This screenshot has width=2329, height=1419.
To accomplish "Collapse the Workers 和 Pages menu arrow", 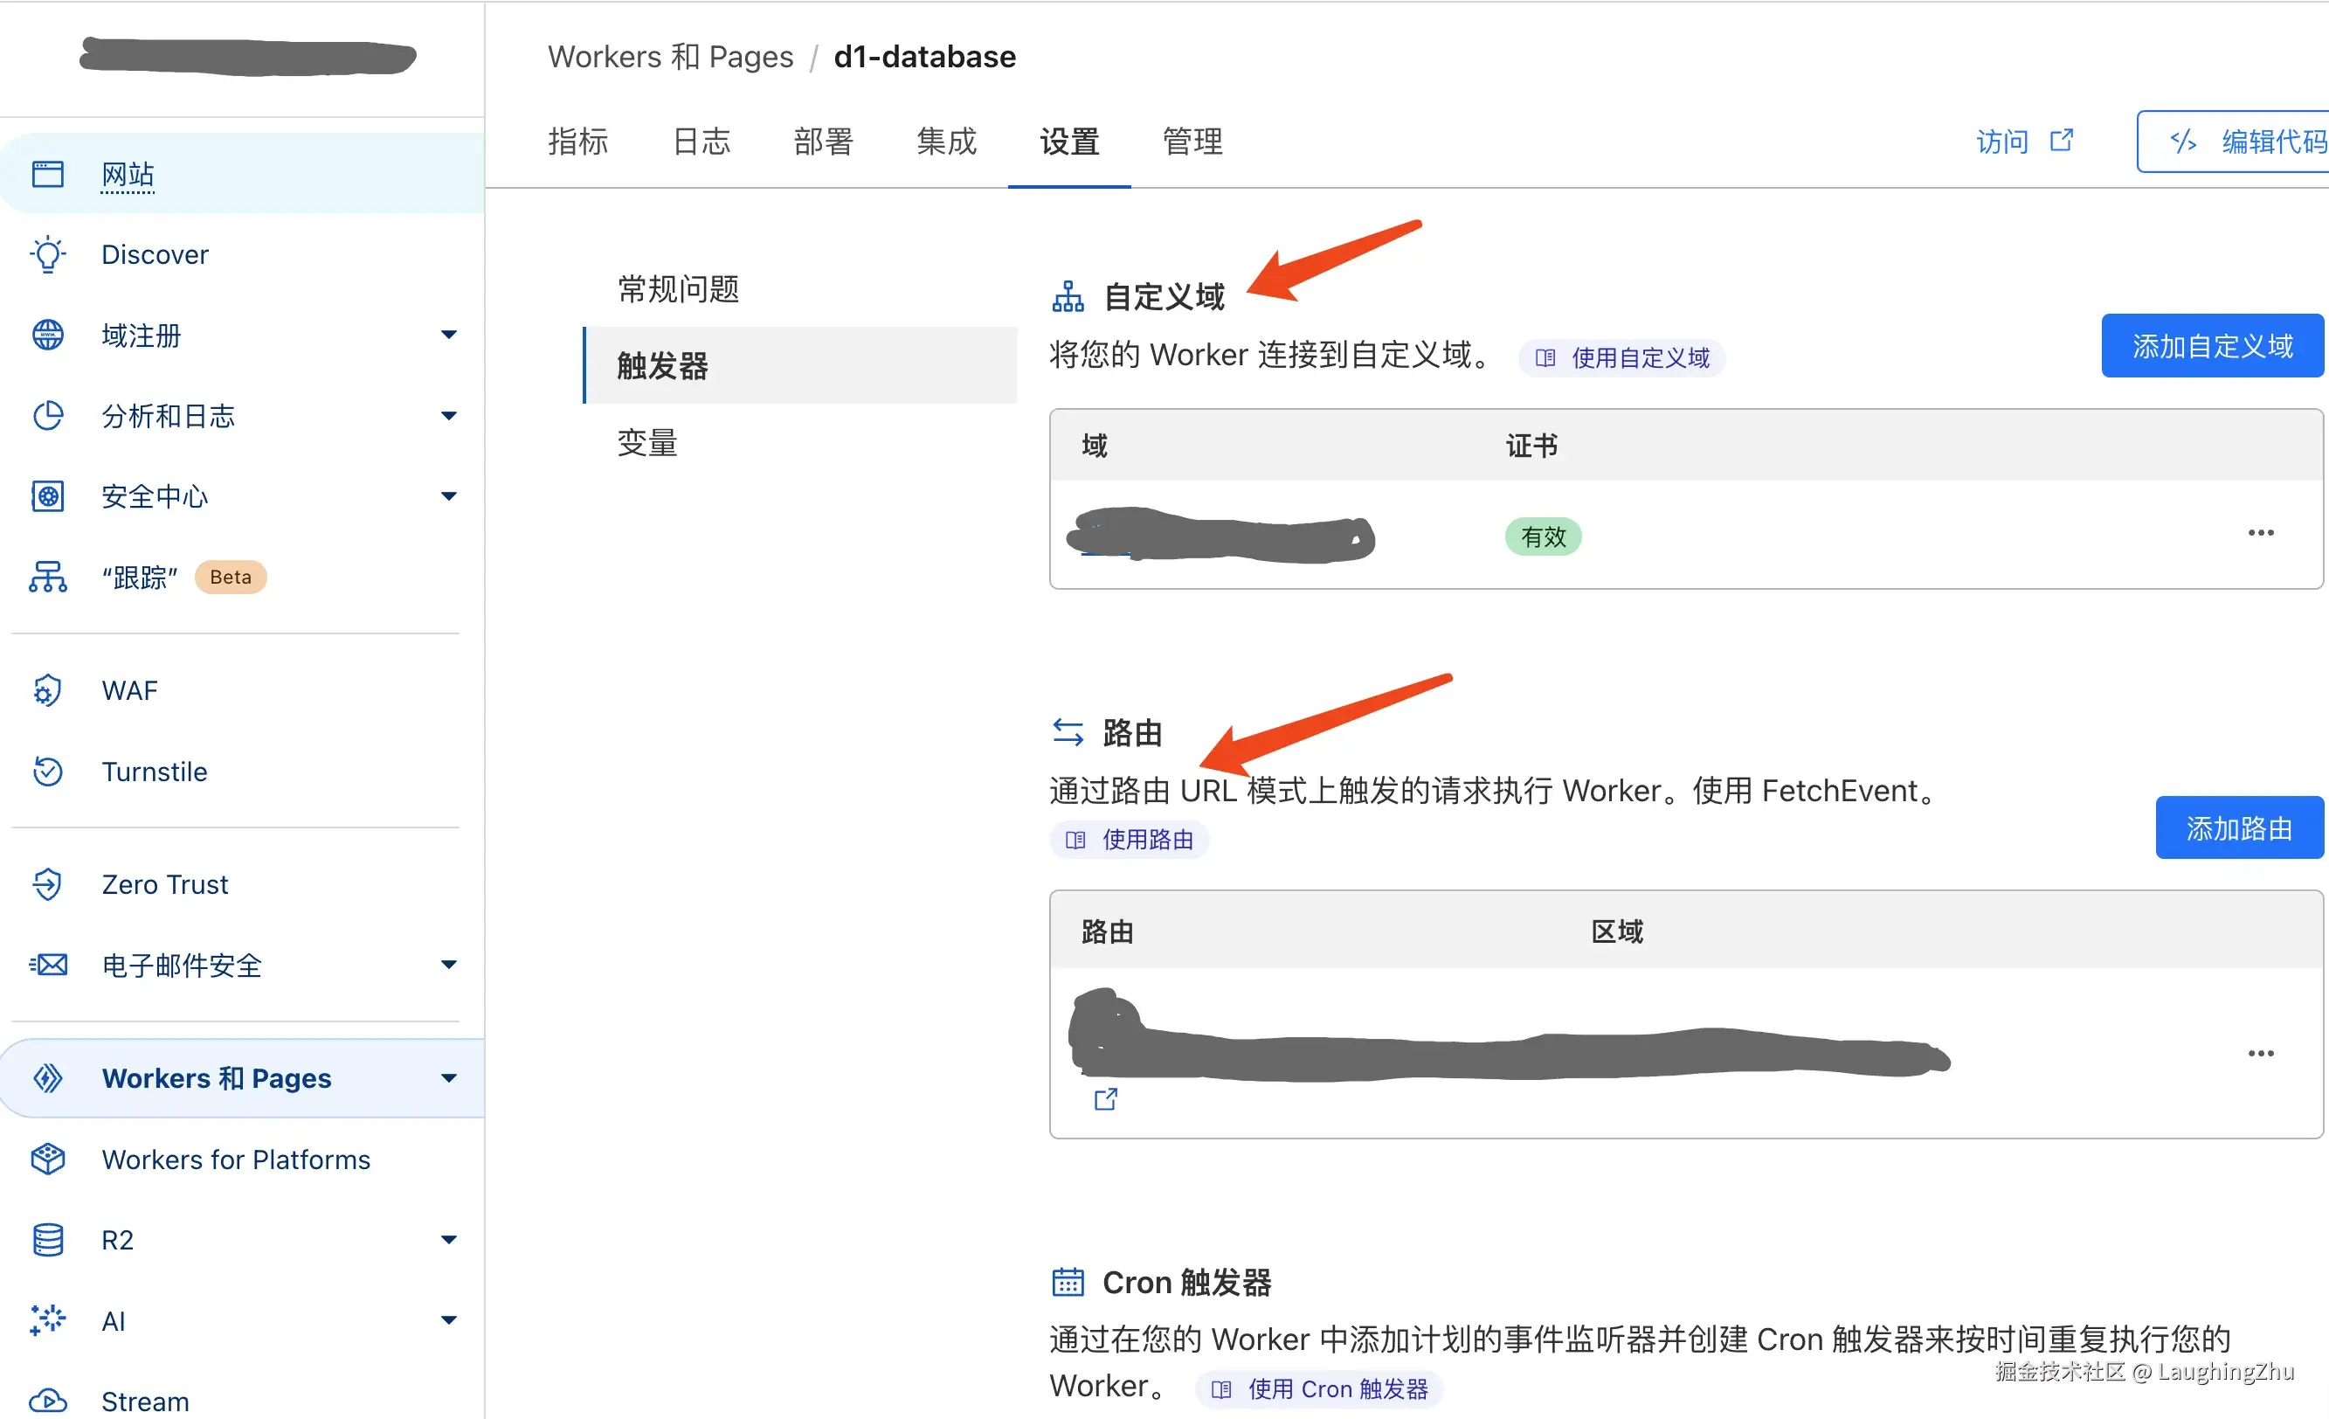I will pos(449,1077).
